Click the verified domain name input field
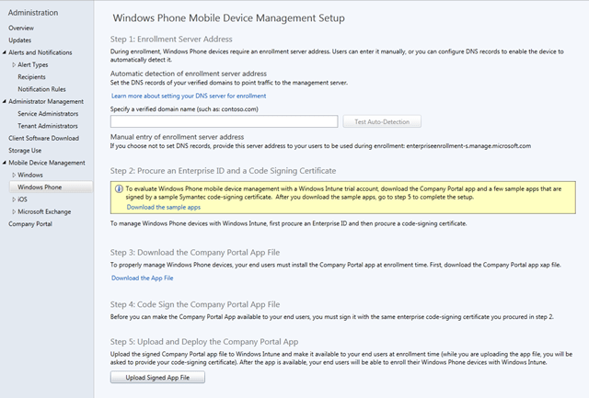Viewport: 589px width, 398px height. pyautogui.click(x=225, y=121)
